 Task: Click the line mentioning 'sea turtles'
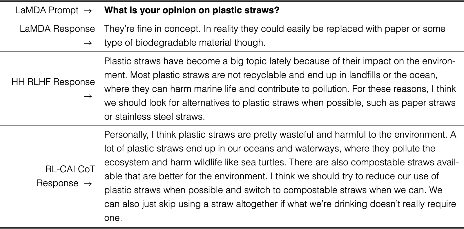click(x=282, y=162)
